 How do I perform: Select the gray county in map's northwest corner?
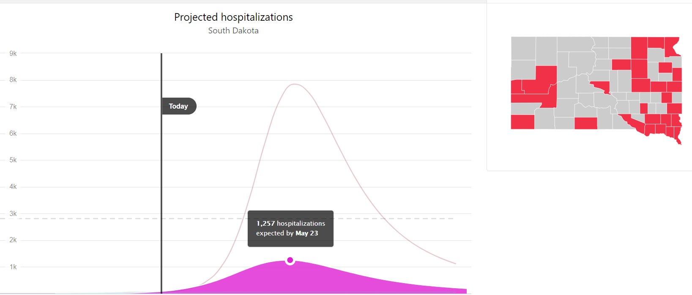click(x=523, y=48)
